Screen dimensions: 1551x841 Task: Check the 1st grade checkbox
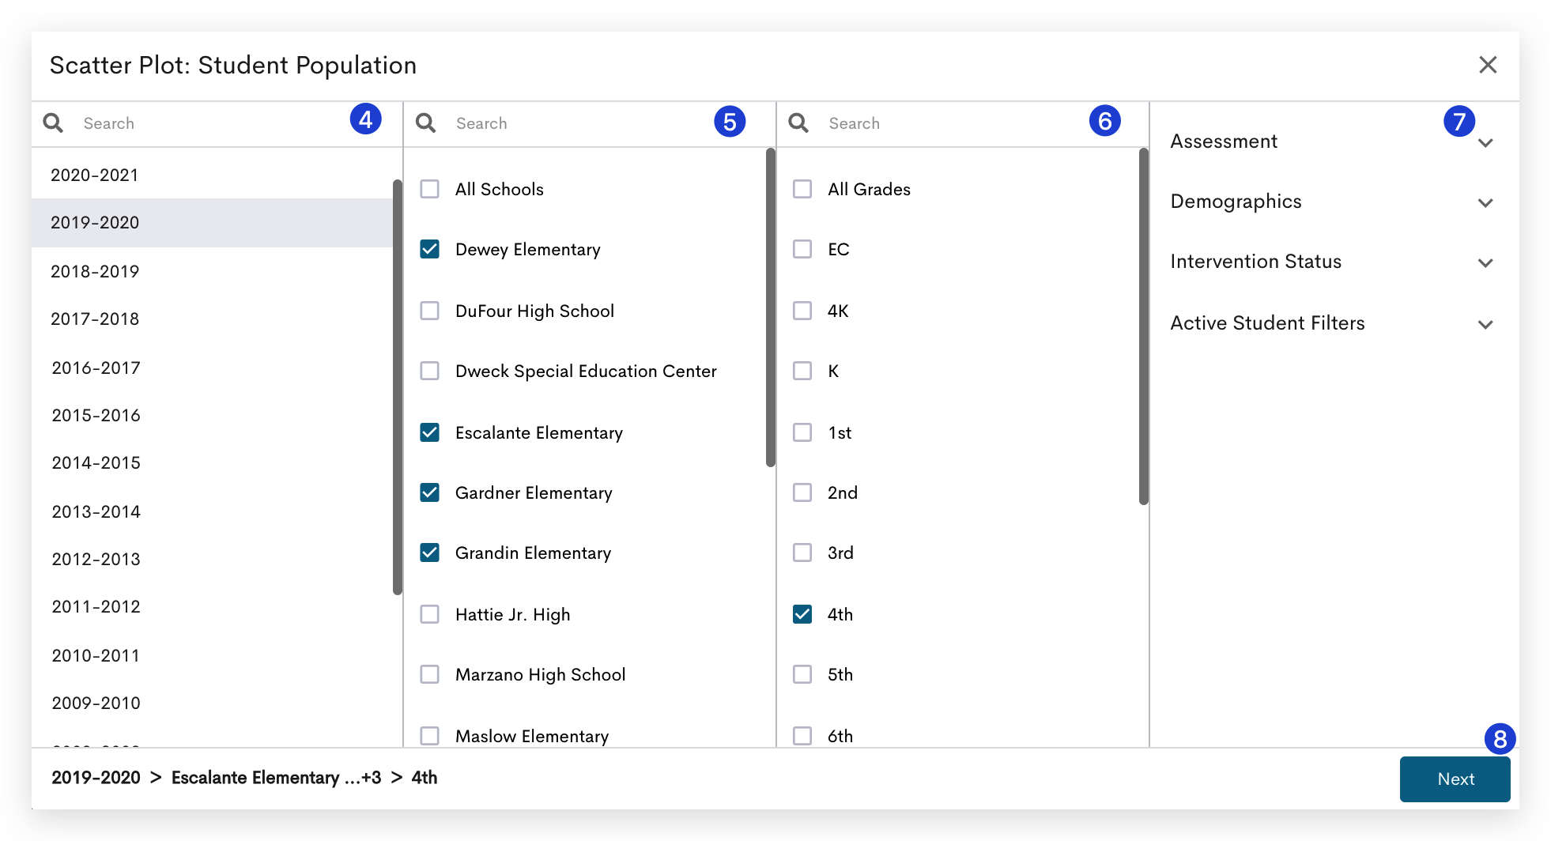point(802,432)
